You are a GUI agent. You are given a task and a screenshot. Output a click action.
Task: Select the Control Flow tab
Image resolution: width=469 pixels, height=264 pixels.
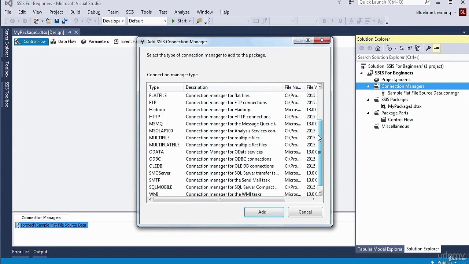(x=31, y=41)
